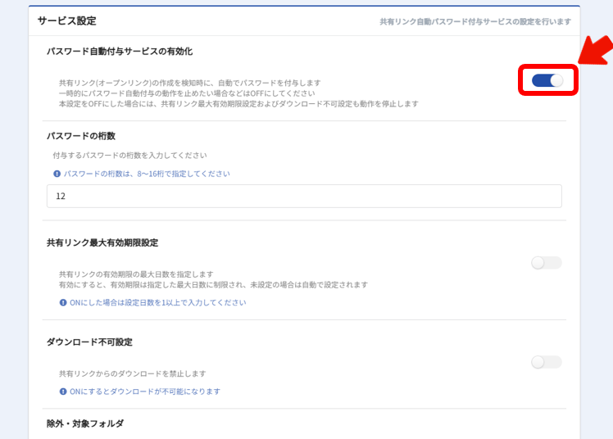This screenshot has width=613, height=439.
Task: Click text 付与するパスワードの桁数を入力してください
Action: coord(129,156)
